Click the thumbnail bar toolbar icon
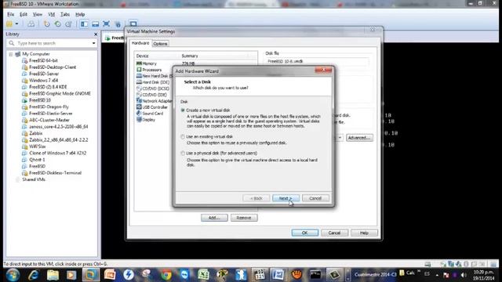This screenshot has width=502, height=282. tap(96, 24)
